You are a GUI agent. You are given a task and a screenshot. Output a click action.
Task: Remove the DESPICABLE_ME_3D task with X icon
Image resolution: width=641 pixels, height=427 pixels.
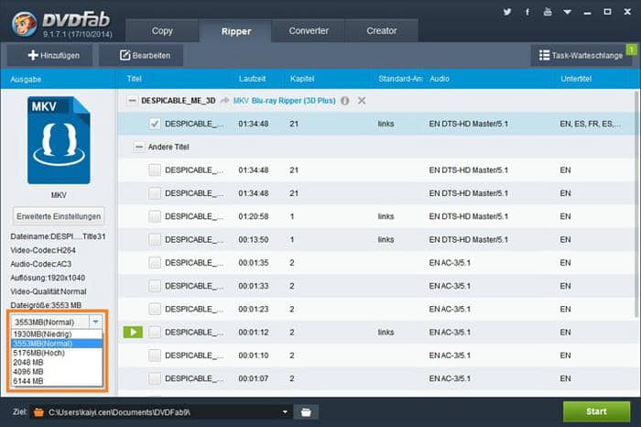click(362, 101)
